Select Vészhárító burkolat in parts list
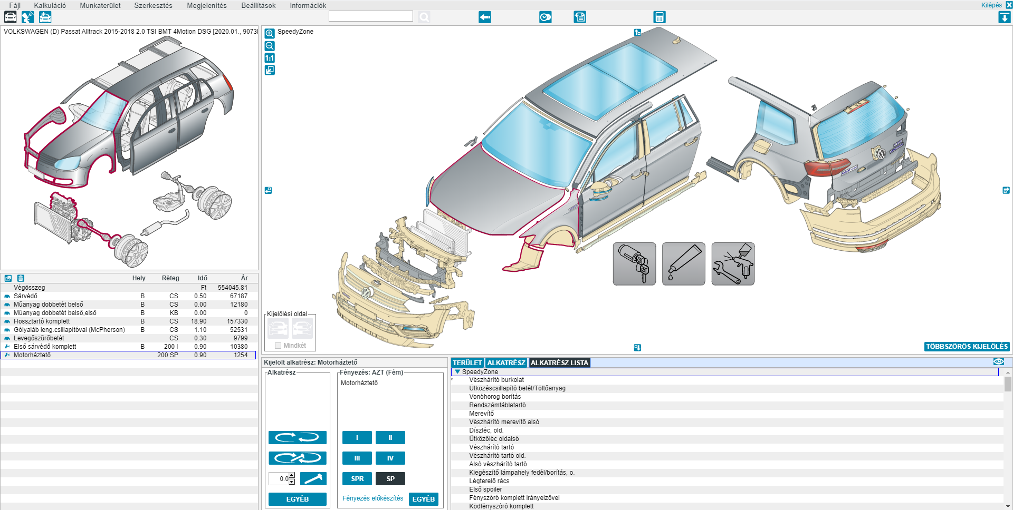1013x510 pixels. [496, 380]
